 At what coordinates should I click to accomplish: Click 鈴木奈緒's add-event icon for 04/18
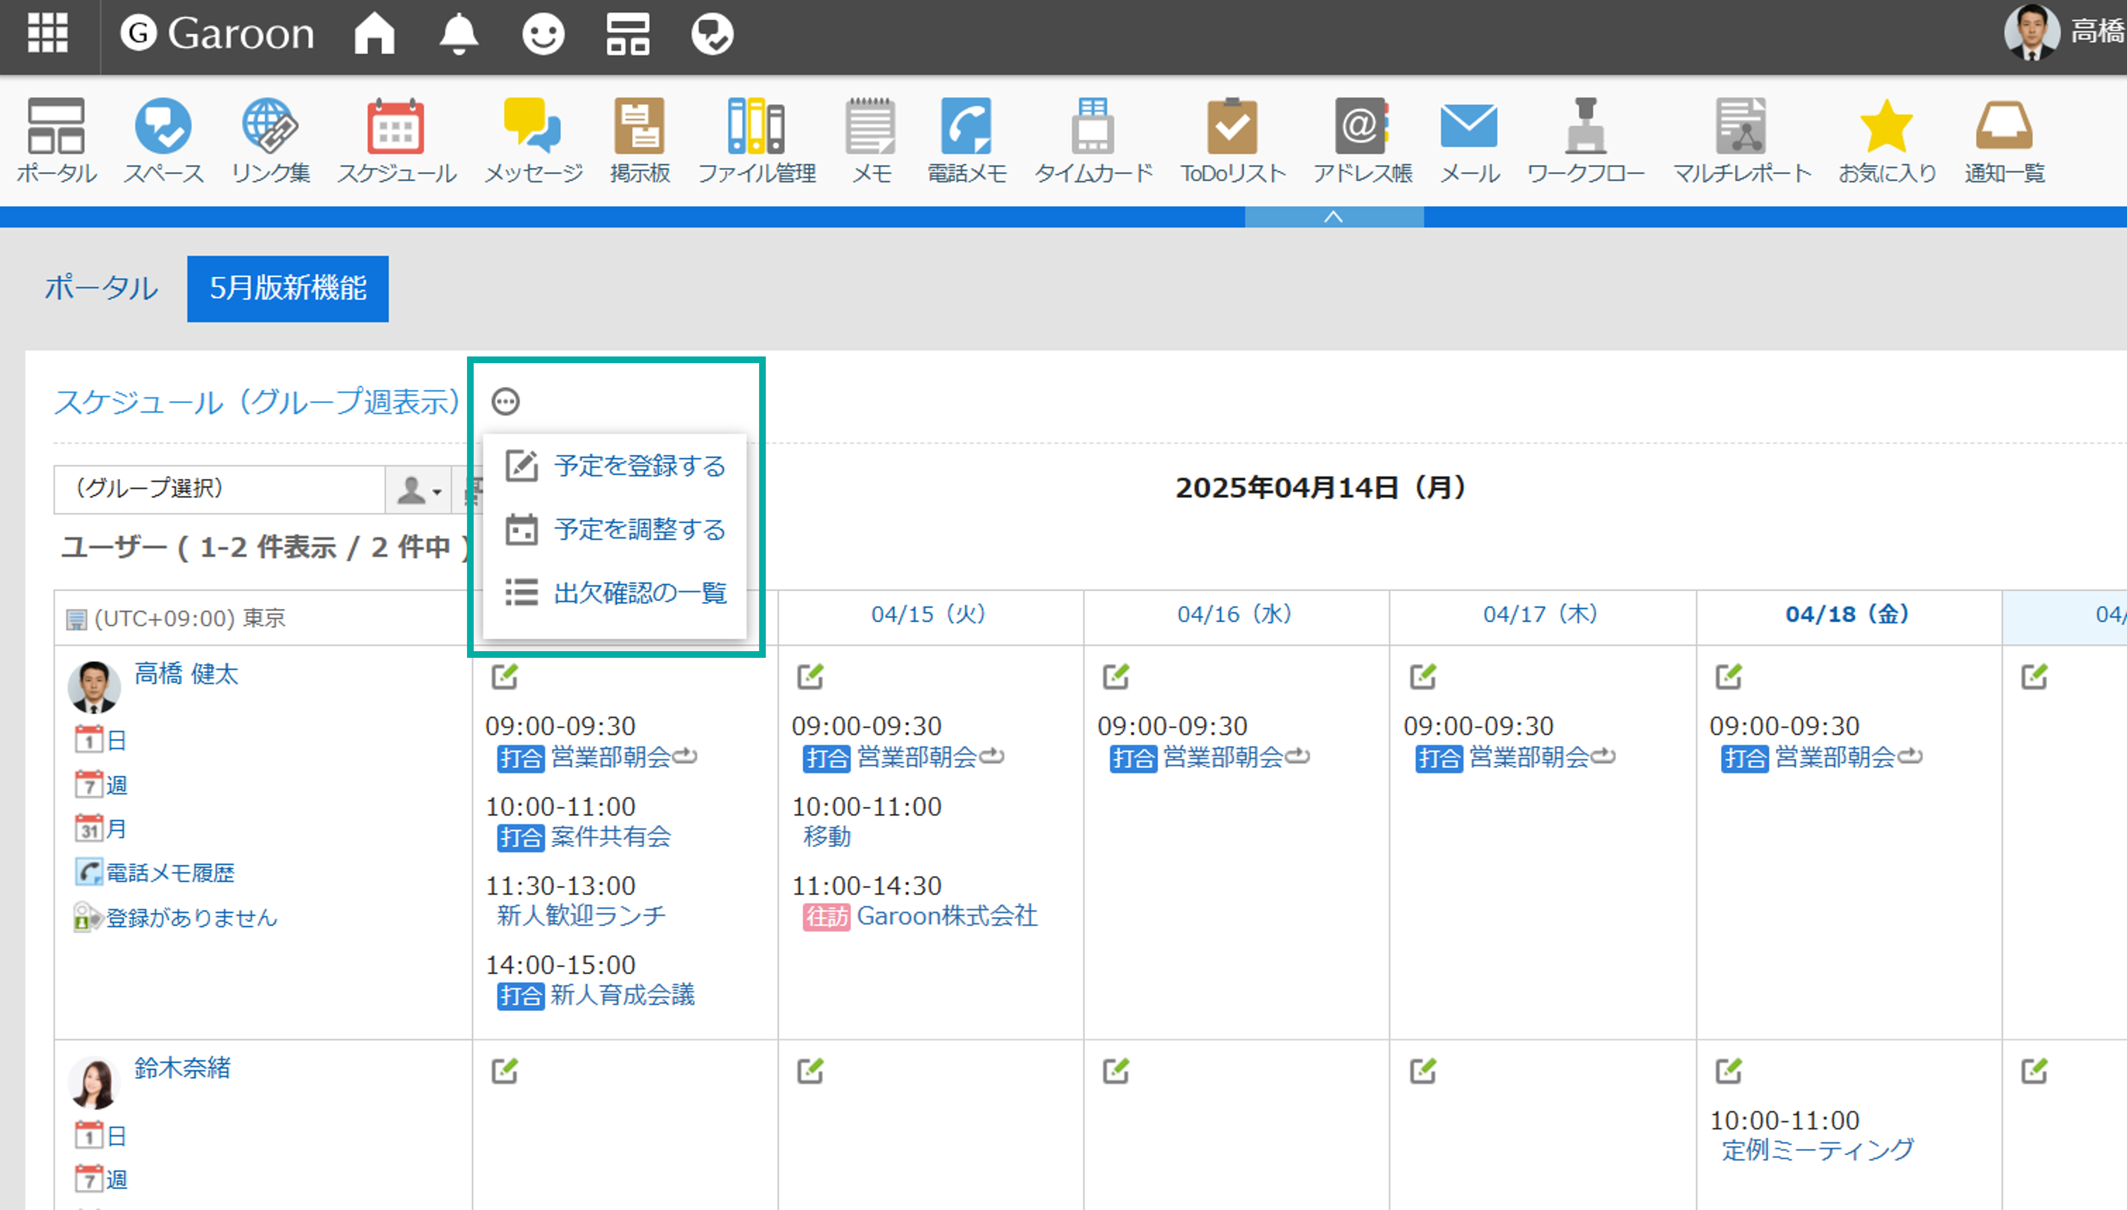click(x=1728, y=1070)
